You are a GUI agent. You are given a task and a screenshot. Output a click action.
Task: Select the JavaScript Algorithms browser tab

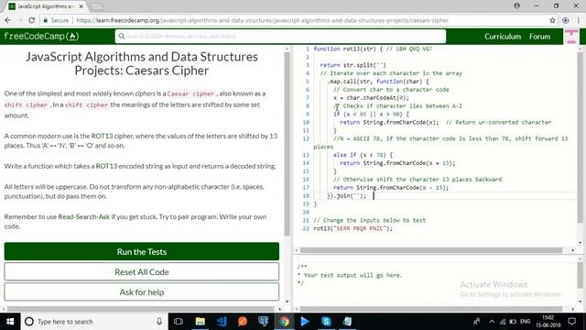46,6
